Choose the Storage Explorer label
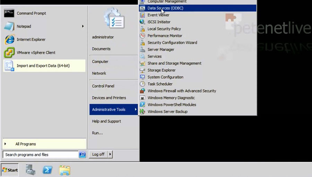 [x=161, y=70]
